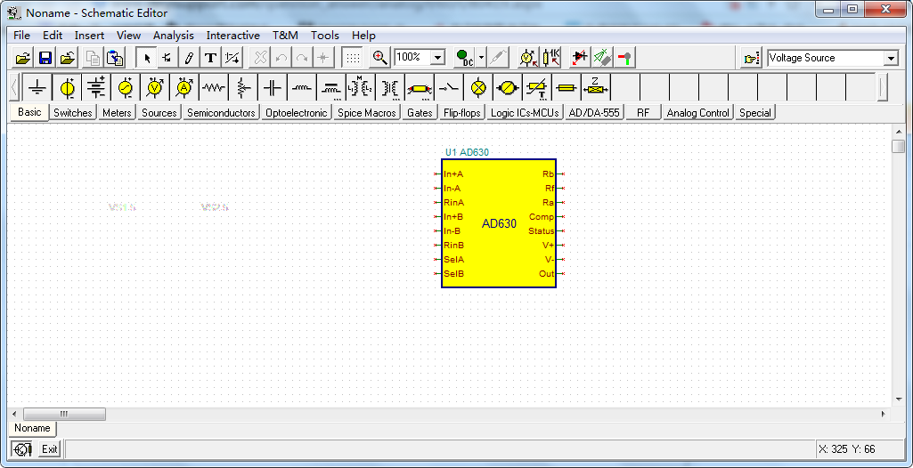The width and height of the screenshot is (913, 468).
Task: Switch to the Meters component tab
Action: 117,113
